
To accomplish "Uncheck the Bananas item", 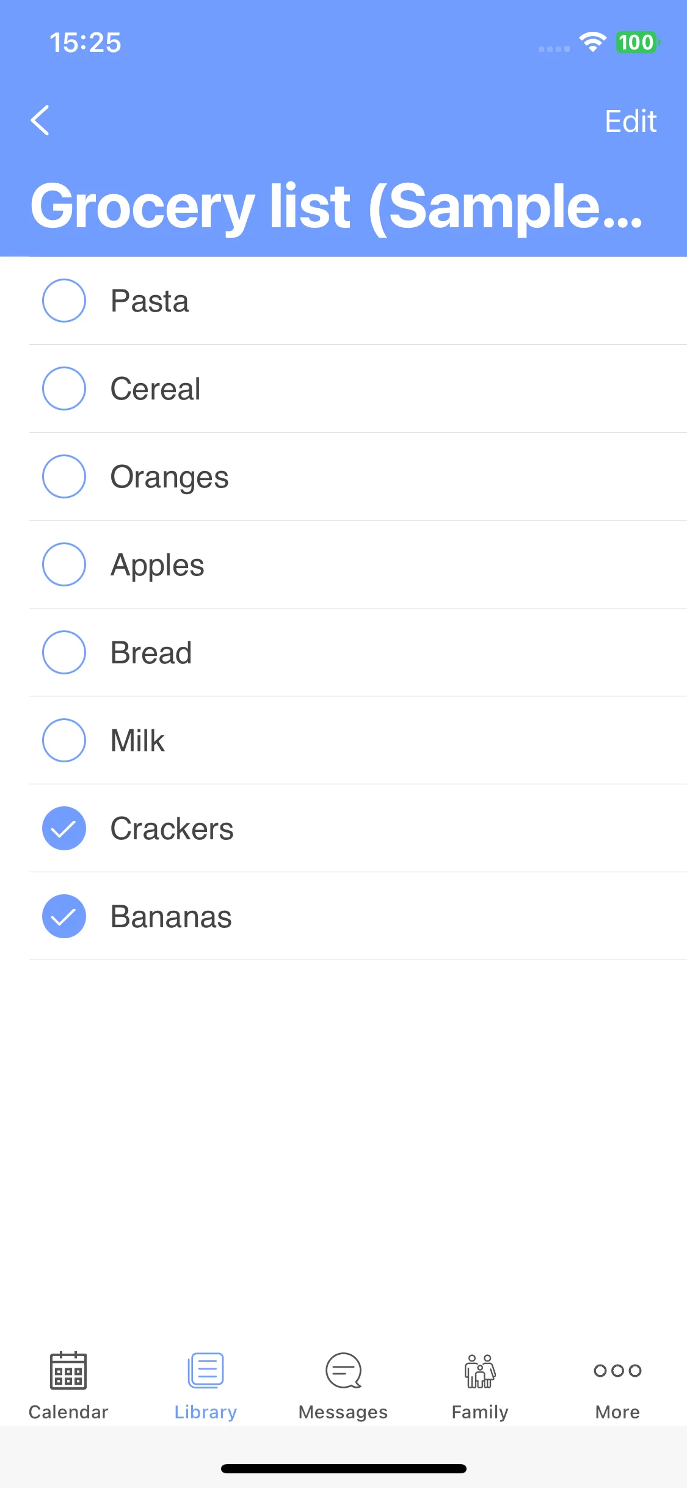I will (x=64, y=916).
